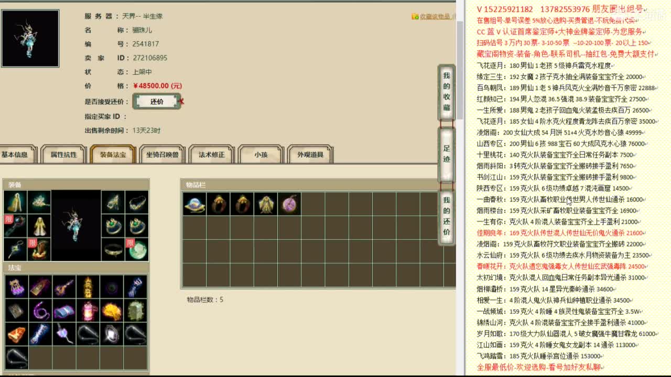The width and height of the screenshot is (671, 377).
Task: View the jade green orb equipment slot
Action: tap(136, 249)
